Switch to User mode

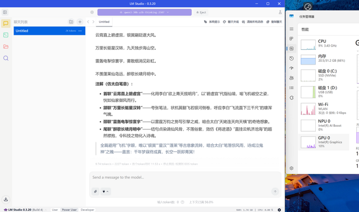[55, 210]
